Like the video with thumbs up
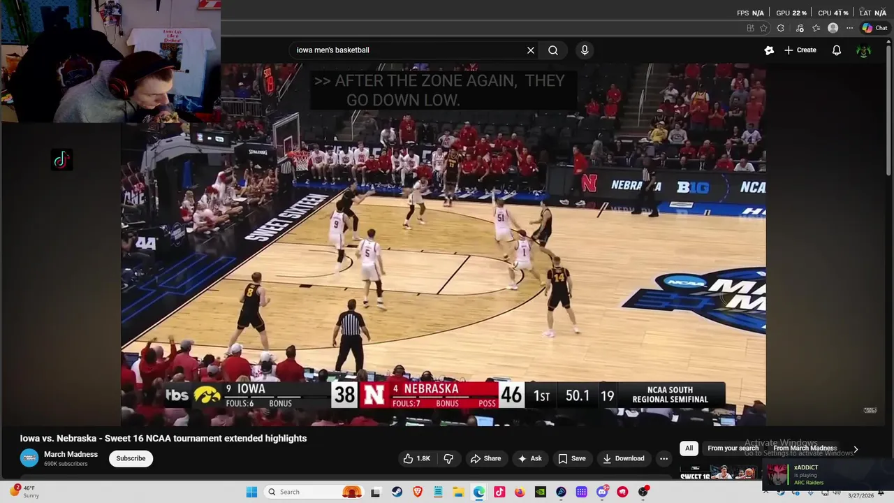 tap(417, 458)
